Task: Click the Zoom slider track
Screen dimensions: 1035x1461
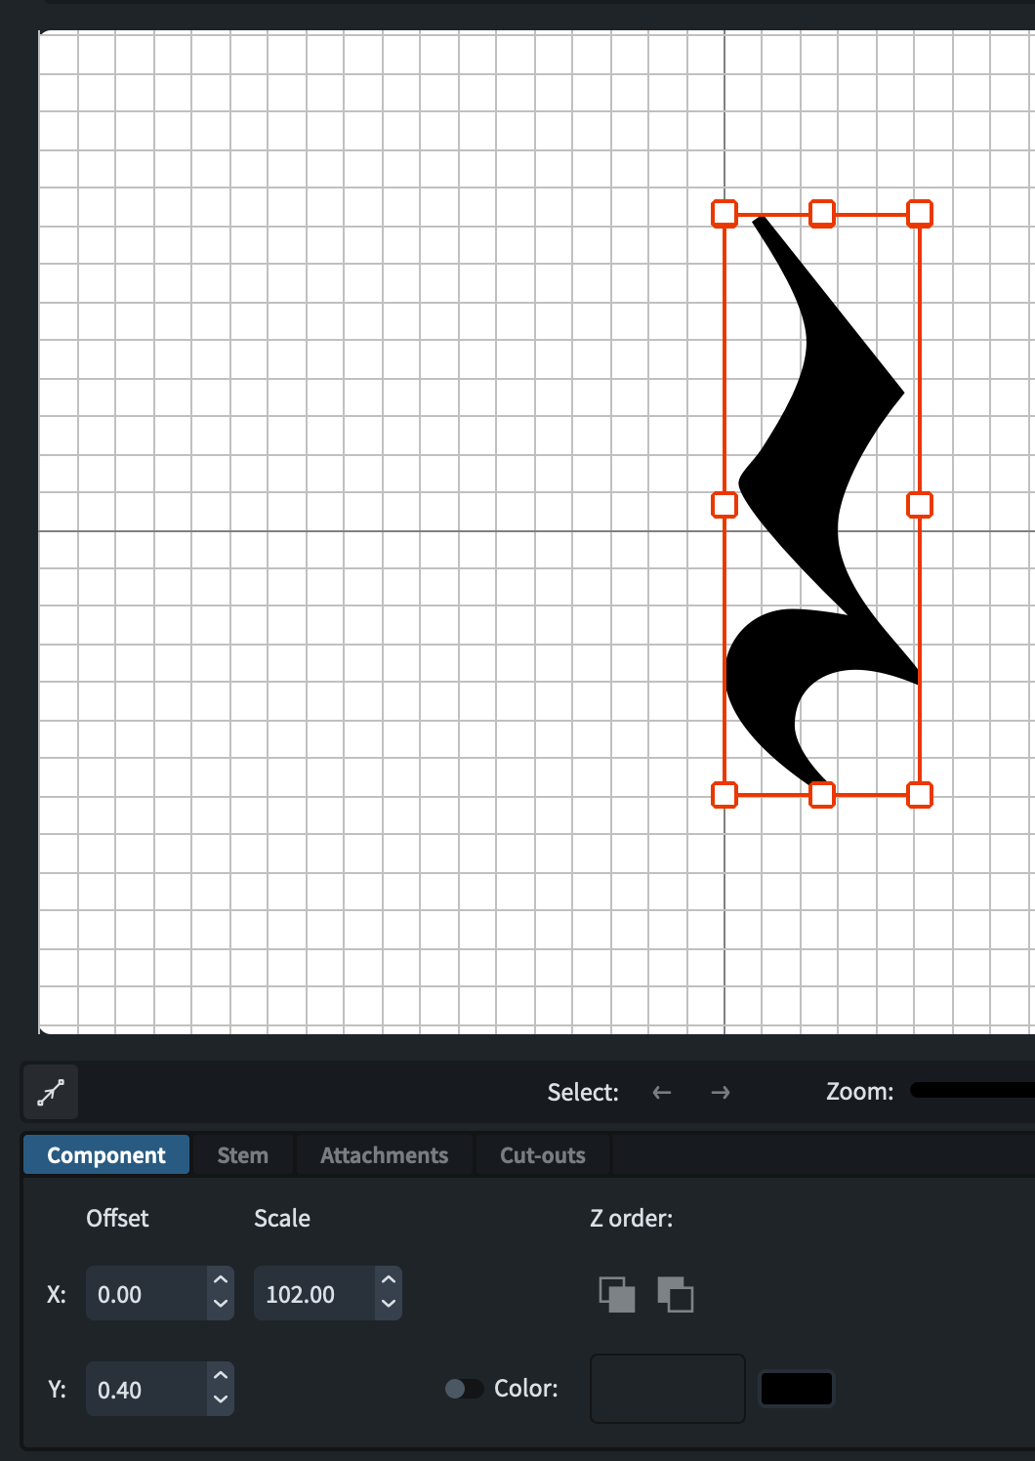Action: tap(973, 1090)
